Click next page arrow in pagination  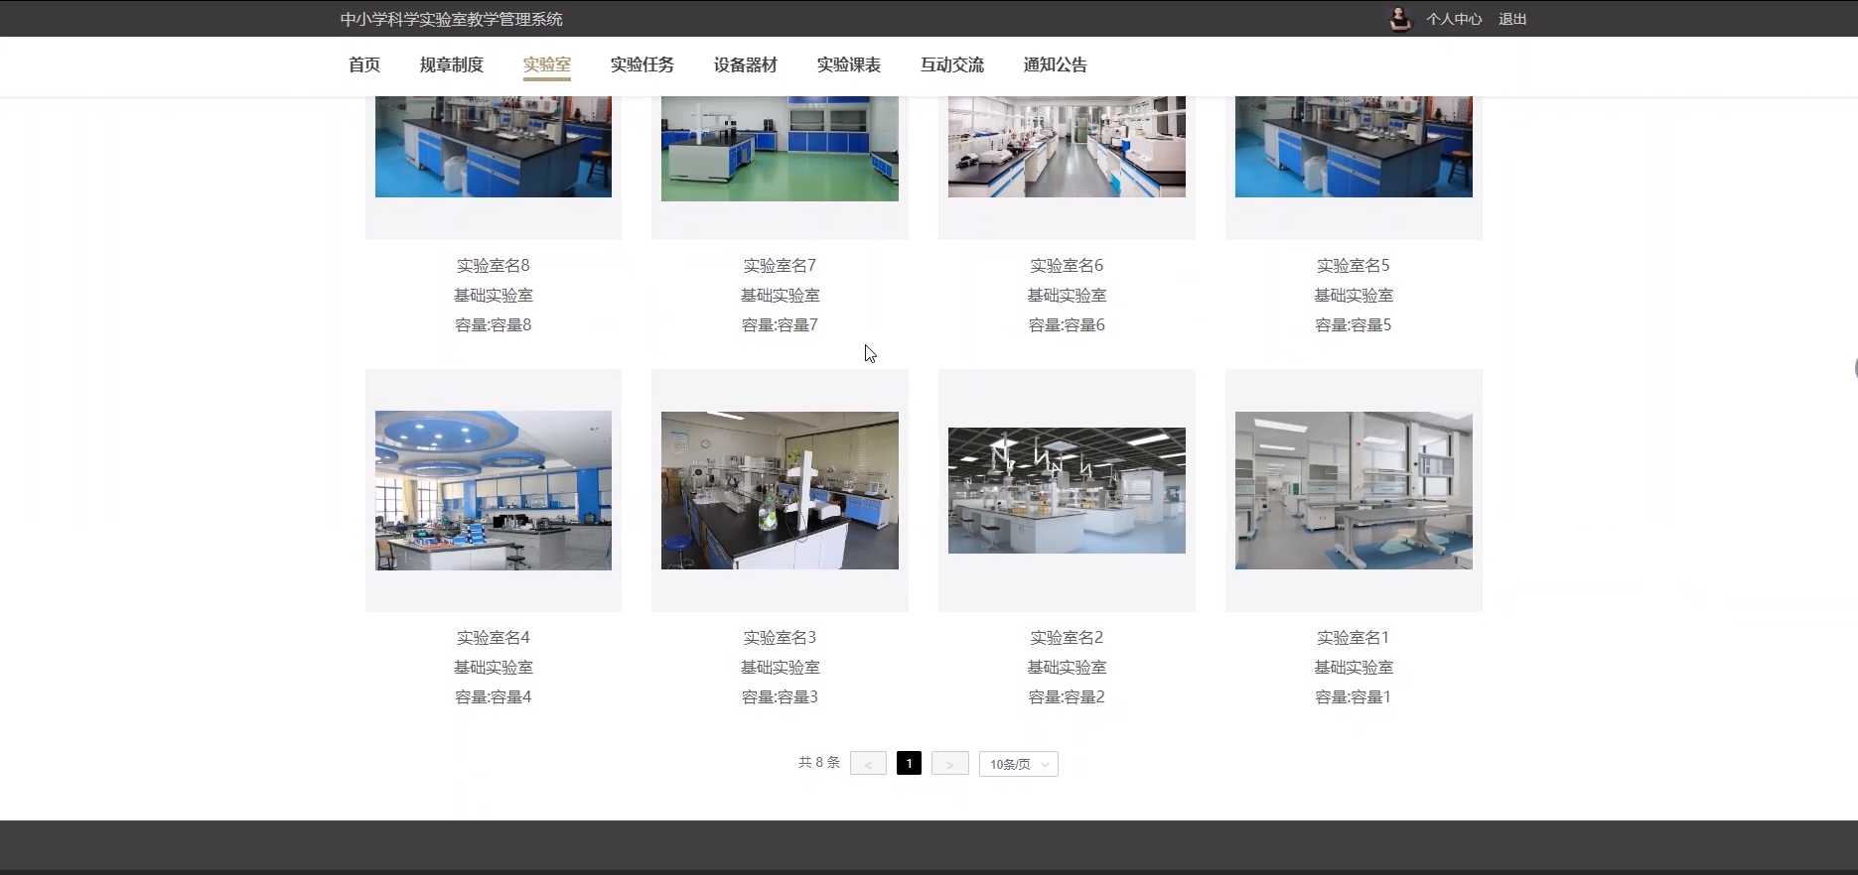pos(949,764)
